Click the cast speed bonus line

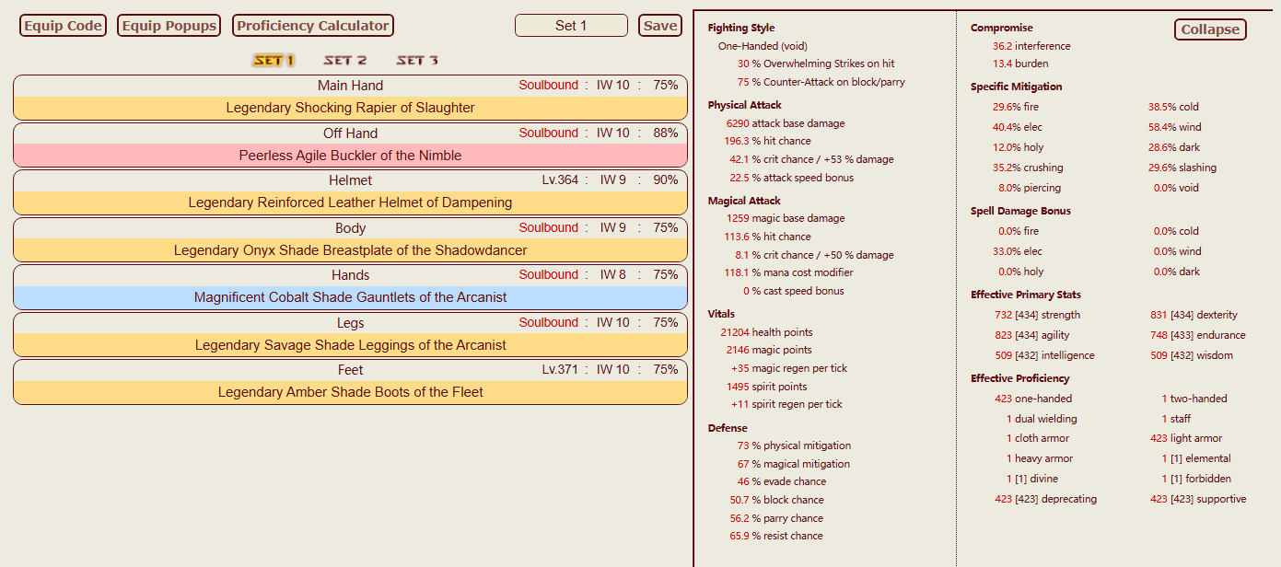point(794,291)
